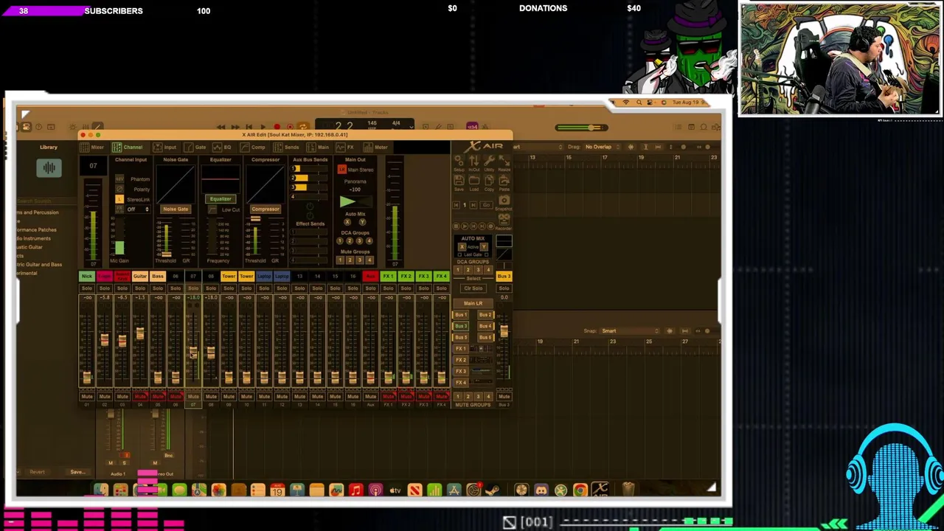
Task: Toggle StereoLink L button
Action: click(x=119, y=200)
